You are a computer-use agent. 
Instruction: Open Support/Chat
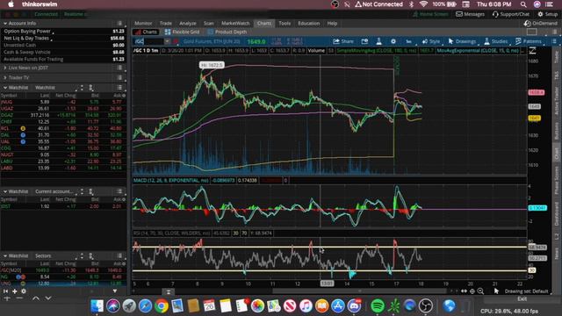(511, 14)
